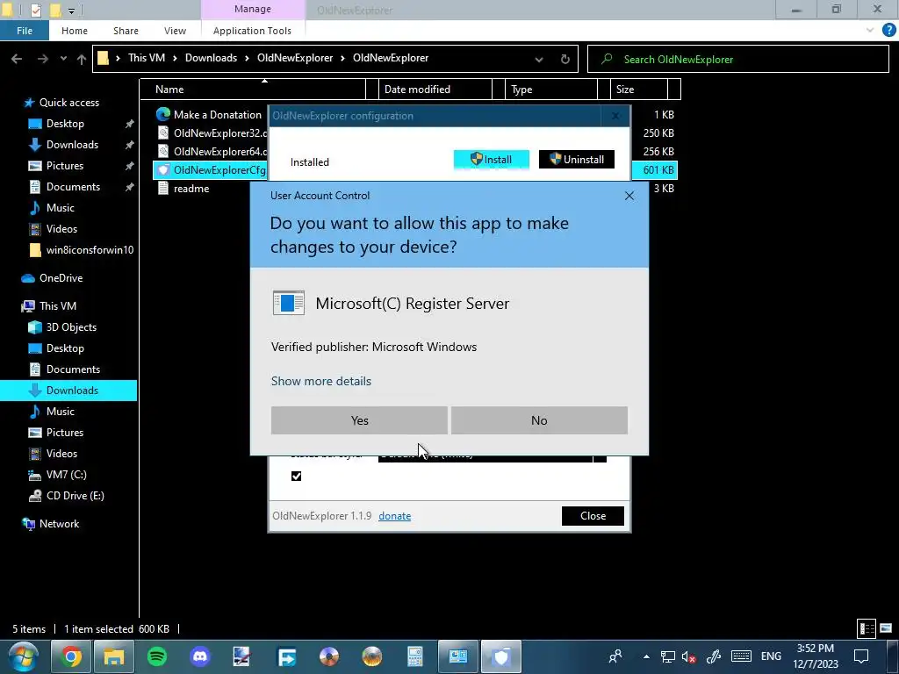This screenshot has height=674, width=899.
Task: Close the User Account Control dialog
Action: click(x=629, y=196)
